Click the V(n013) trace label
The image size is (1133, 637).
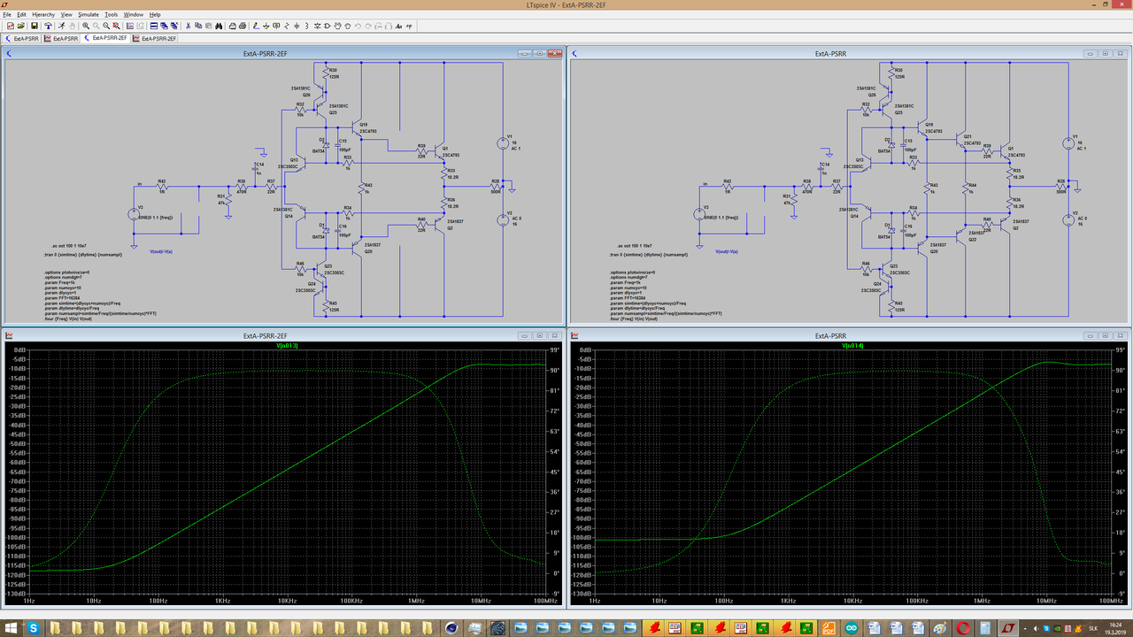coord(288,345)
